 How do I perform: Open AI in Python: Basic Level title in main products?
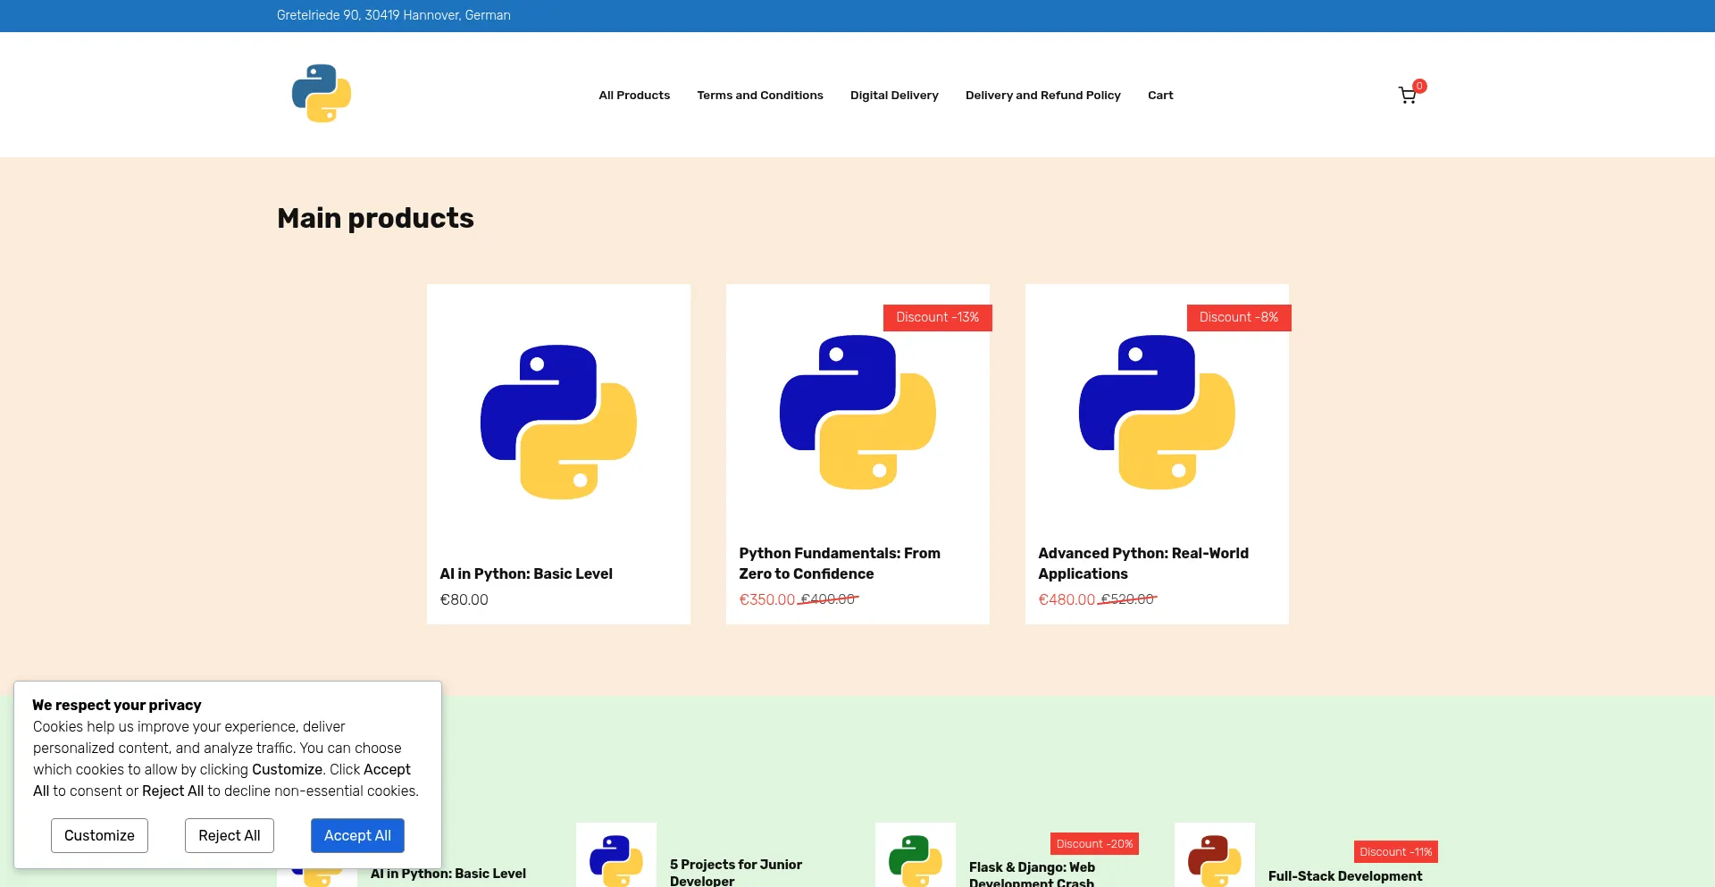pyautogui.click(x=526, y=573)
